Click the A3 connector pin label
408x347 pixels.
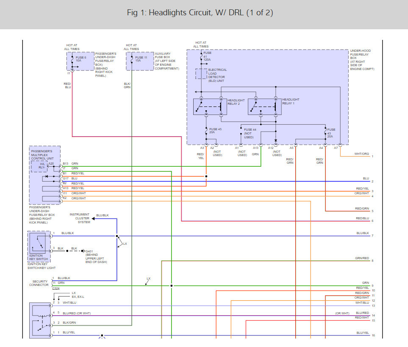tap(202, 148)
